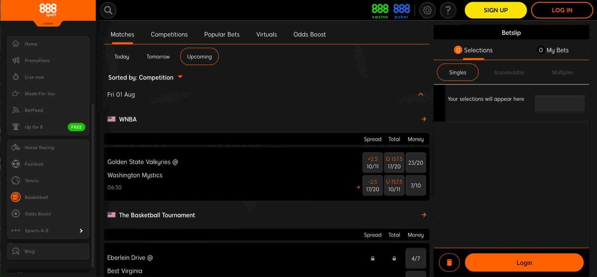Open Eberlein Drive @ Best Virginia match
The image size is (597, 277).
[x=130, y=264]
